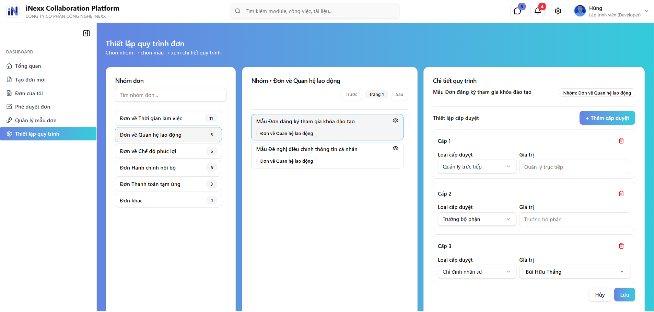Open the chat messages icon
Screen dimensions: 654x312
517,11
